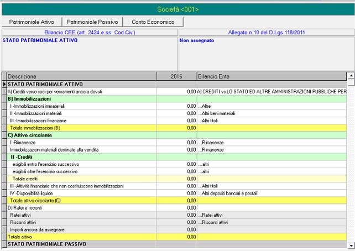The width and height of the screenshot is (355, 251).
Task: Select the B) Immobilizzazioni section row
Action: click(81, 98)
